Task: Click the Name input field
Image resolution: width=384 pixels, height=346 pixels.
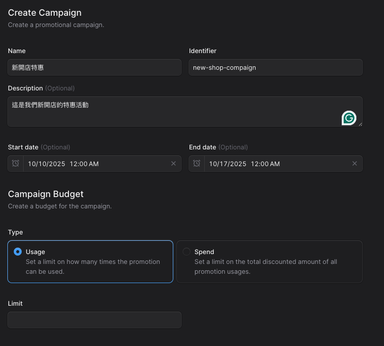Action: pos(95,67)
